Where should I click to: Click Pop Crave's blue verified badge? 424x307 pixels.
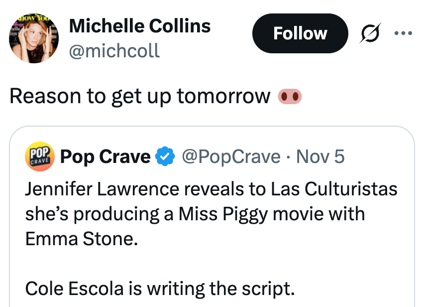click(165, 157)
